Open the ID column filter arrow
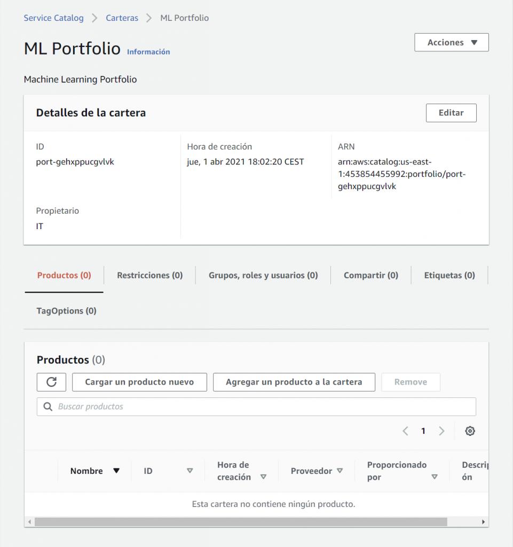This screenshot has height=547, width=513. coord(190,471)
